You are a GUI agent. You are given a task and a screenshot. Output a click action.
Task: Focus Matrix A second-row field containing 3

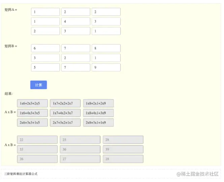coord(106,22)
